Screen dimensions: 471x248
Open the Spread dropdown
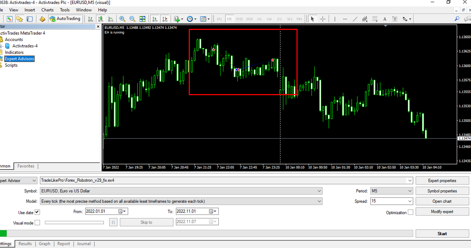coord(409,201)
